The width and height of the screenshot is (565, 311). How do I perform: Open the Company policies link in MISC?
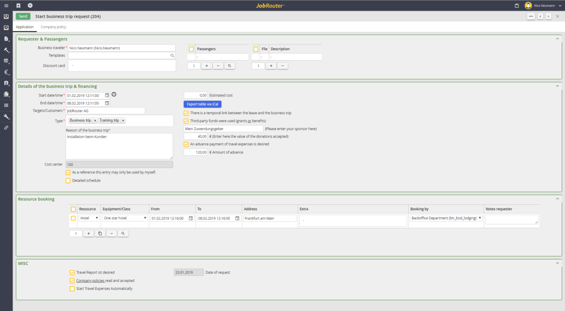[90, 281]
